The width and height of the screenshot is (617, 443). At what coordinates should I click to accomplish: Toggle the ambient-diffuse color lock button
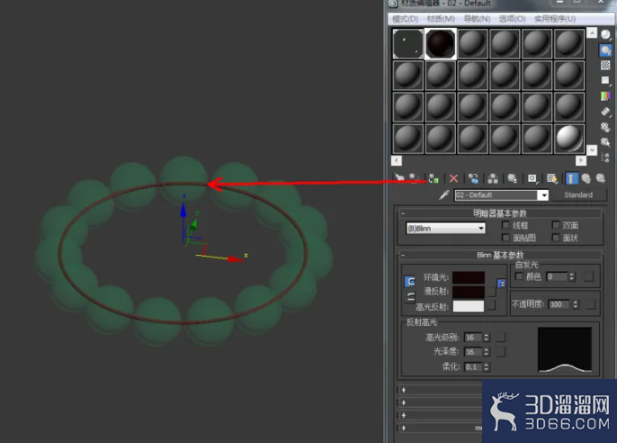tap(409, 281)
